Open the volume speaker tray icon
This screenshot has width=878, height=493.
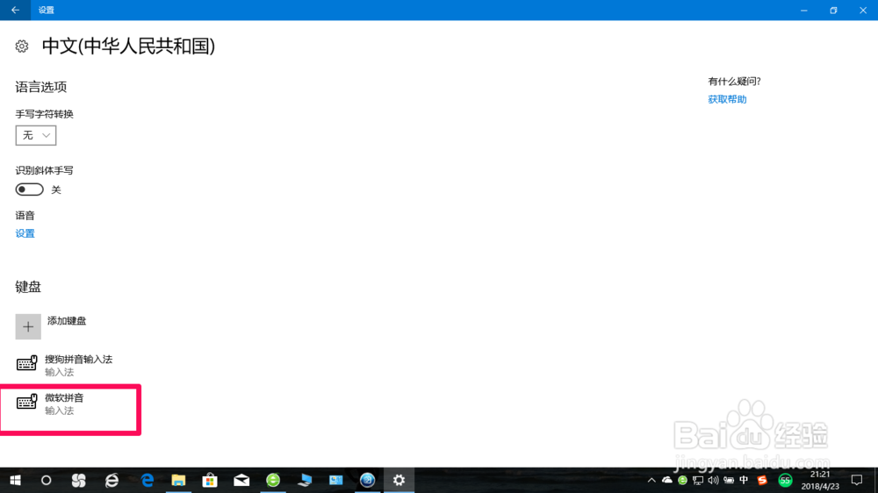(713, 480)
